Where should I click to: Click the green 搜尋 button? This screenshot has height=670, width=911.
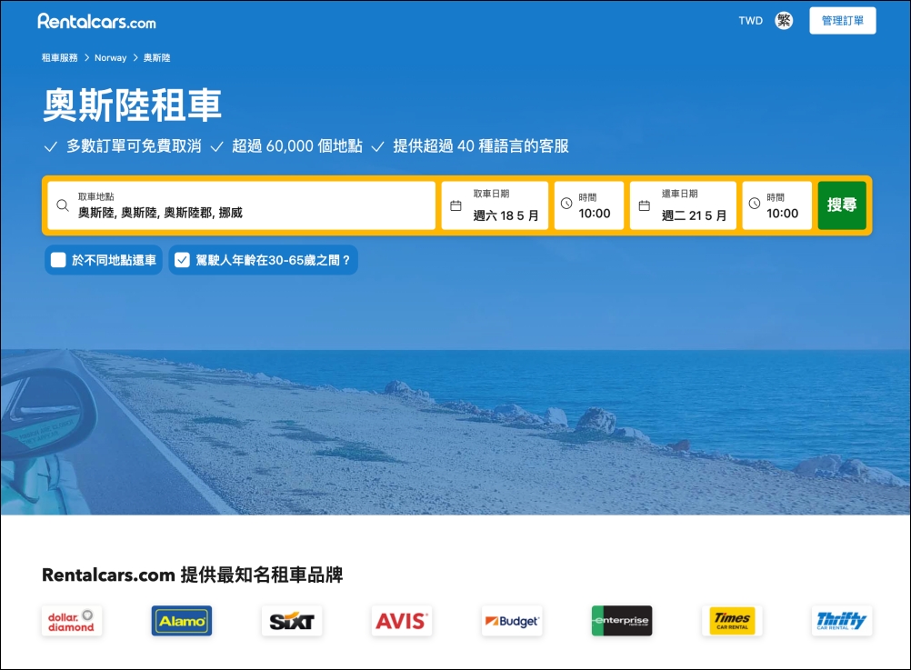842,205
